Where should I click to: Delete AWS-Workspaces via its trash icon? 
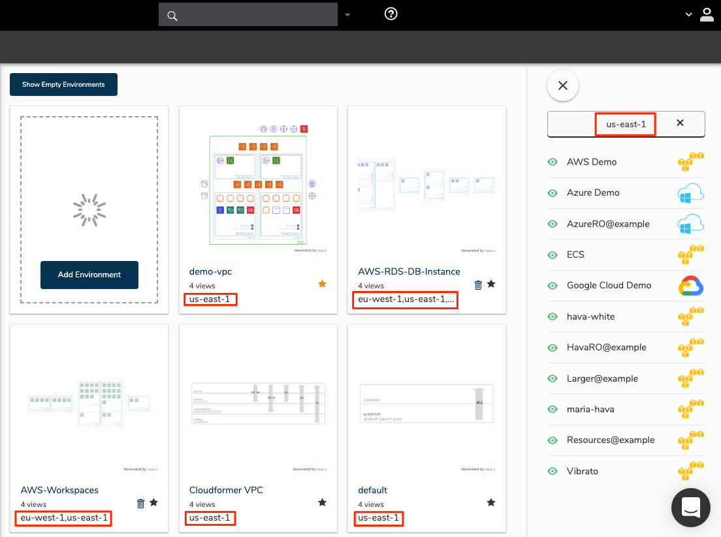coord(140,503)
